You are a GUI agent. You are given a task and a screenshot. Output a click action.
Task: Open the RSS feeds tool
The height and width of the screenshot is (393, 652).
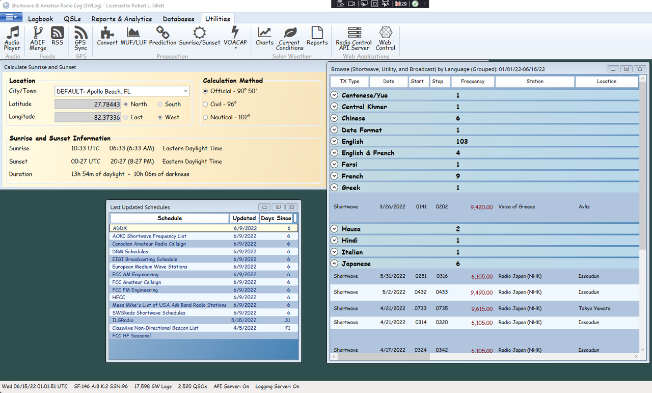tap(58, 36)
